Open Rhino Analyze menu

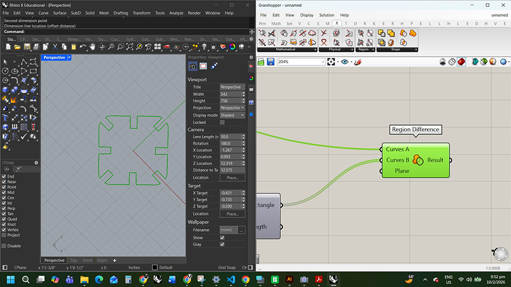176,13
